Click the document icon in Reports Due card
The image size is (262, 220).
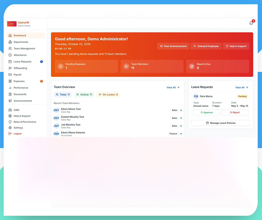(x=192, y=66)
